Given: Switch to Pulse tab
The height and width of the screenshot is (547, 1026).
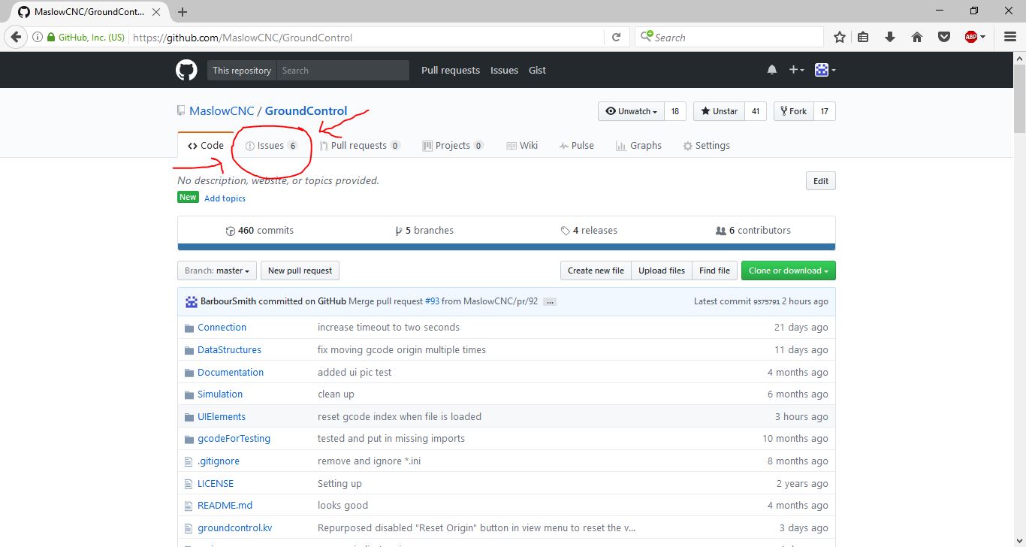Looking at the screenshot, I should pos(577,146).
